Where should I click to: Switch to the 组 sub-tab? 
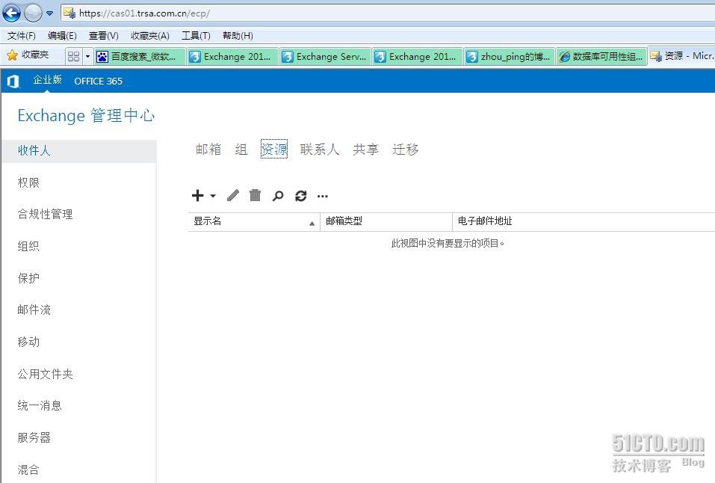[x=241, y=150]
